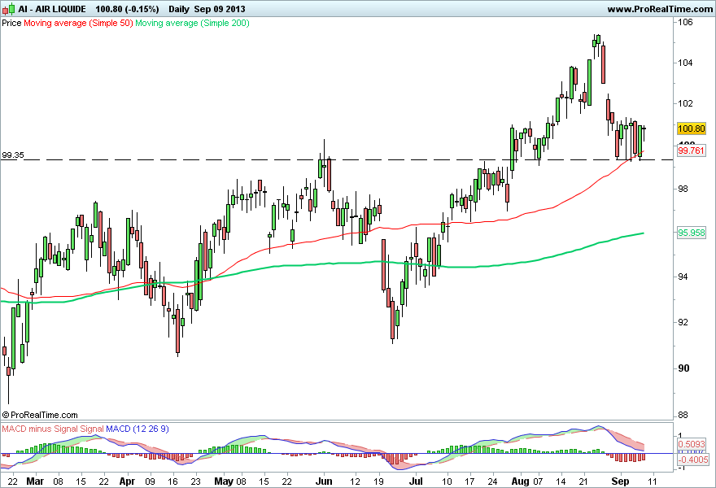Click the yellow 100.80 current price tag
Viewport: 716px width, 488px height.
coord(692,129)
